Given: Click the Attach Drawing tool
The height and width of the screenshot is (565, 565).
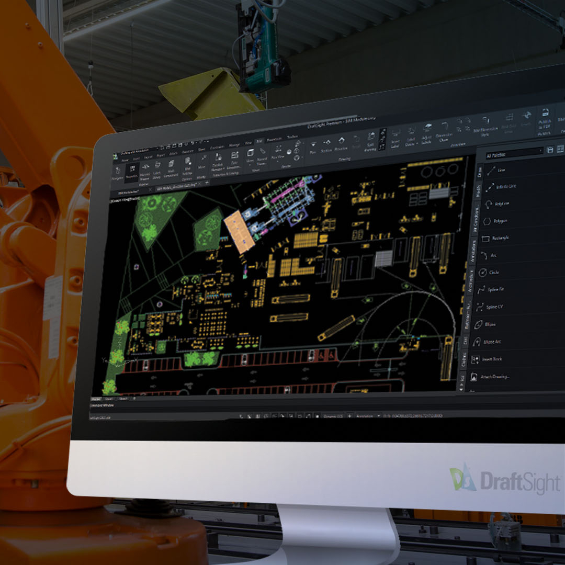Looking at the screenshot, I should (x=492, y=375).
